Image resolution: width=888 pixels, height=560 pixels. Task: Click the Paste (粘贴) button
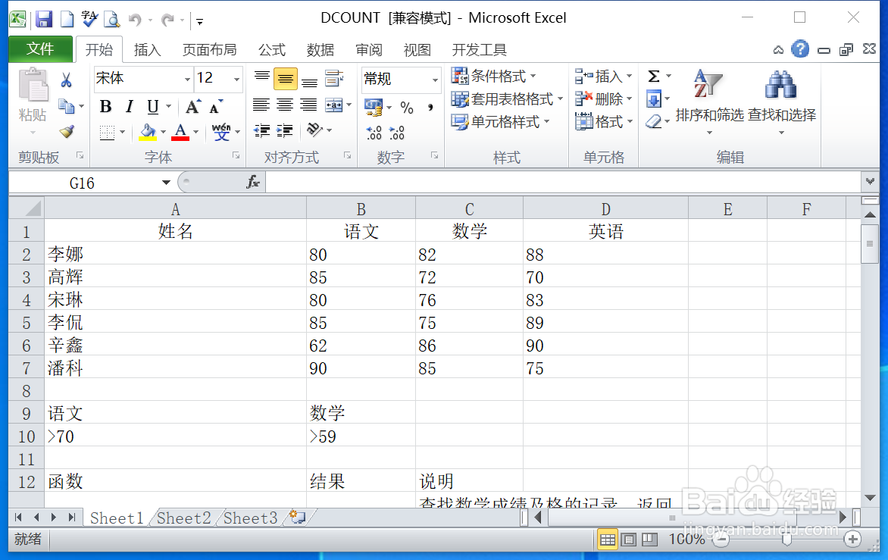coord(33,102)
